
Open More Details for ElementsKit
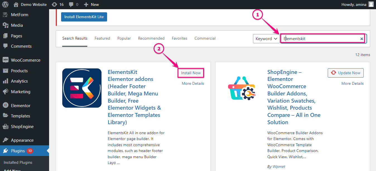click(193, 83)
